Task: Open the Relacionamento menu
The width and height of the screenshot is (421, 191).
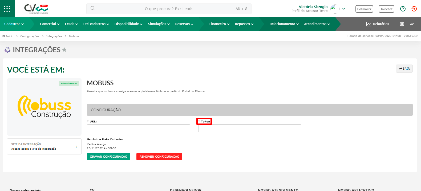Action: click(x=284, y=24)
